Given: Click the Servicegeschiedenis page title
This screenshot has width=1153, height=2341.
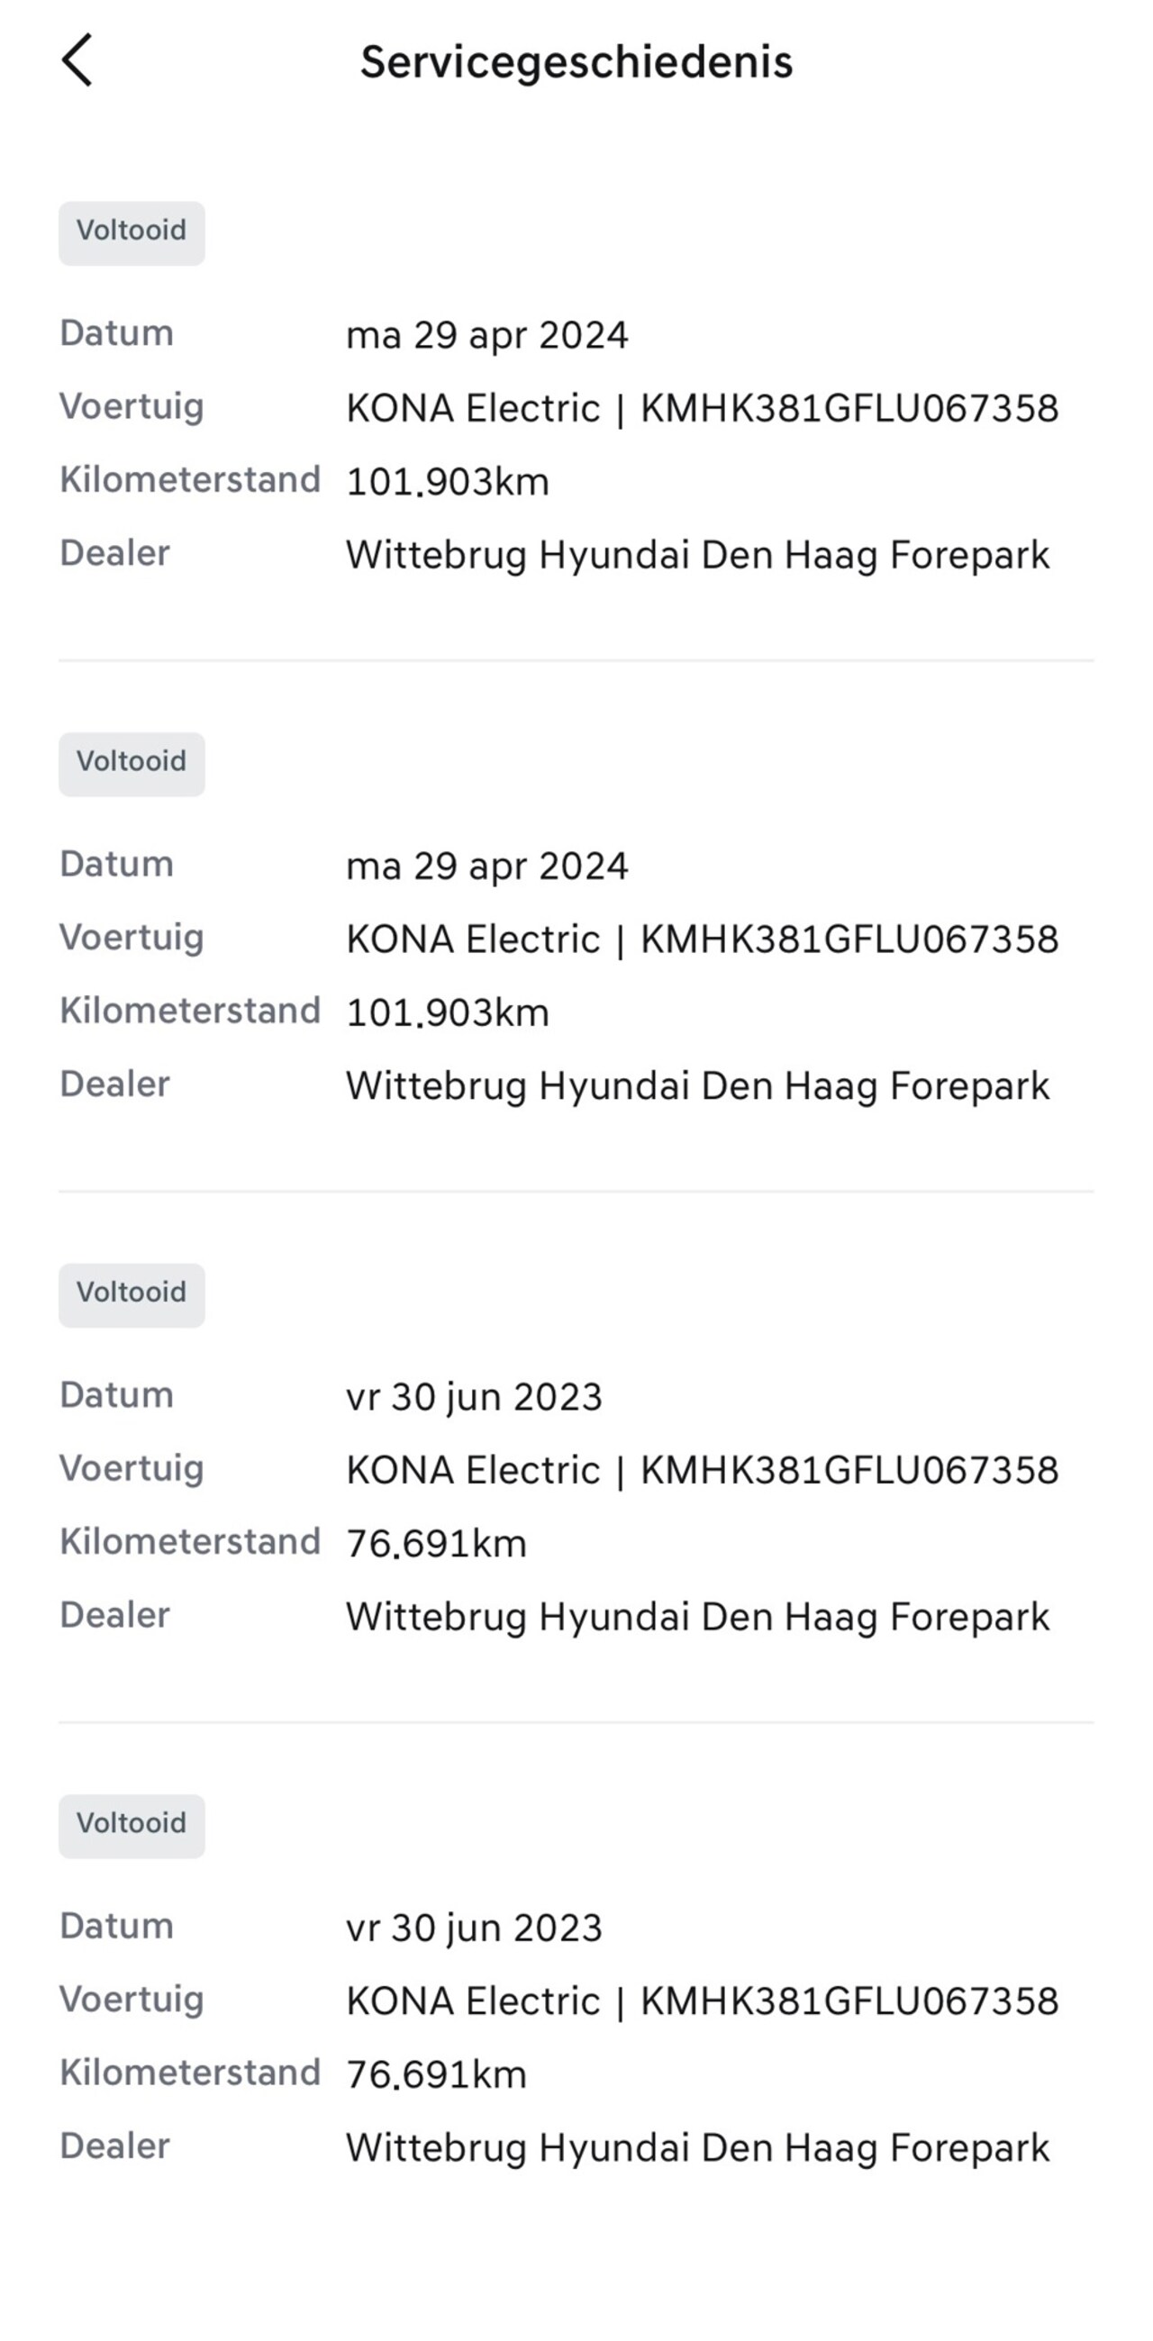Looking at the screenshot, I should (x=576, y=62).
